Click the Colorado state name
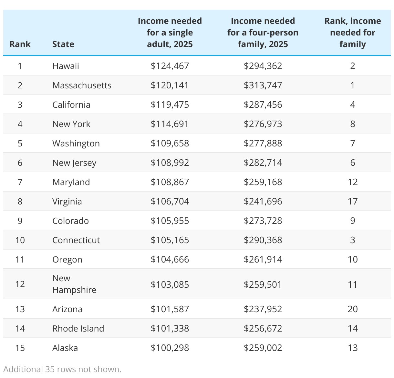This screenshot has height=378, width=394. click(70, 221)
